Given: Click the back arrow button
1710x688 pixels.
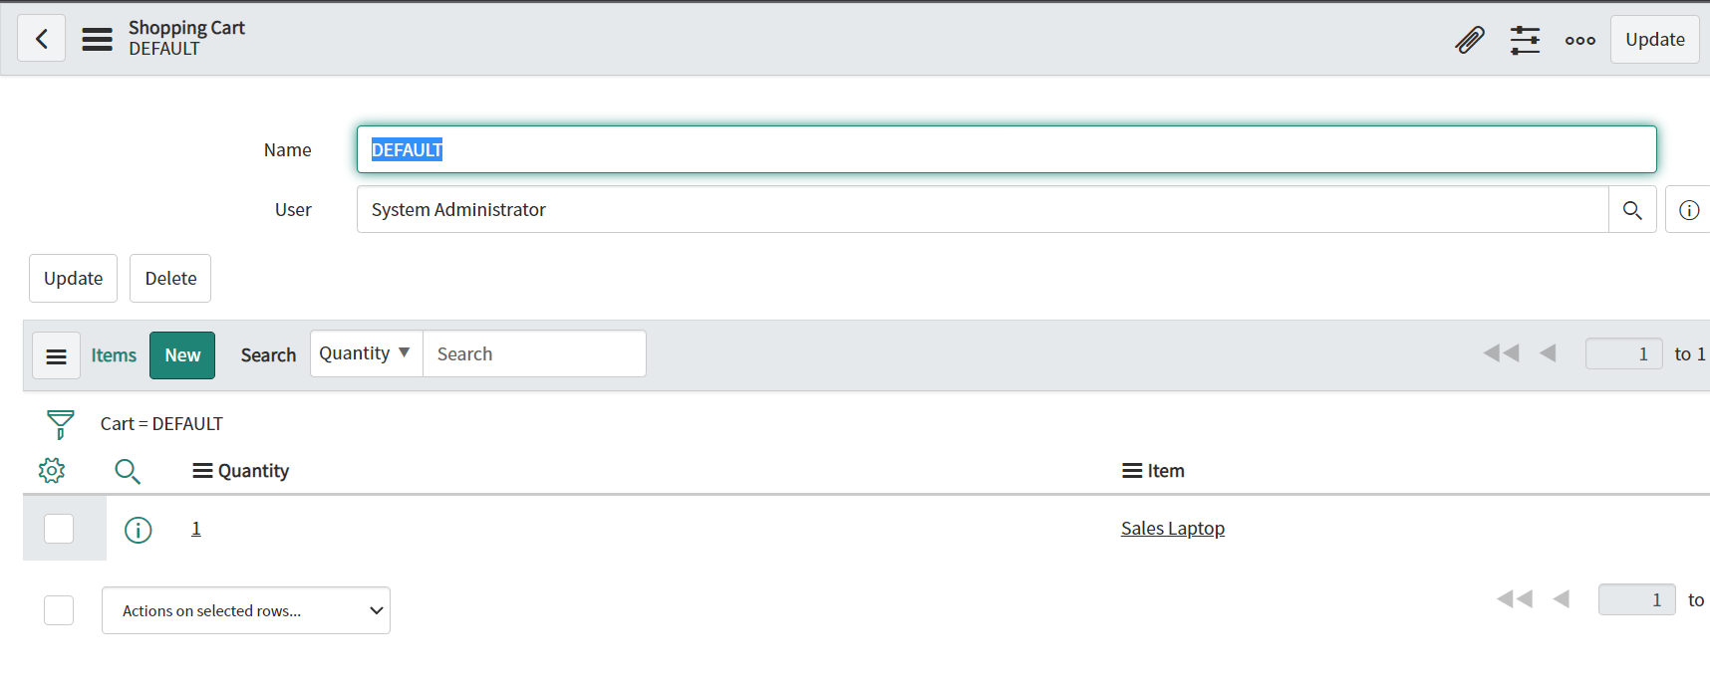Looking at the screenshot, I should [x=41, y=39].
